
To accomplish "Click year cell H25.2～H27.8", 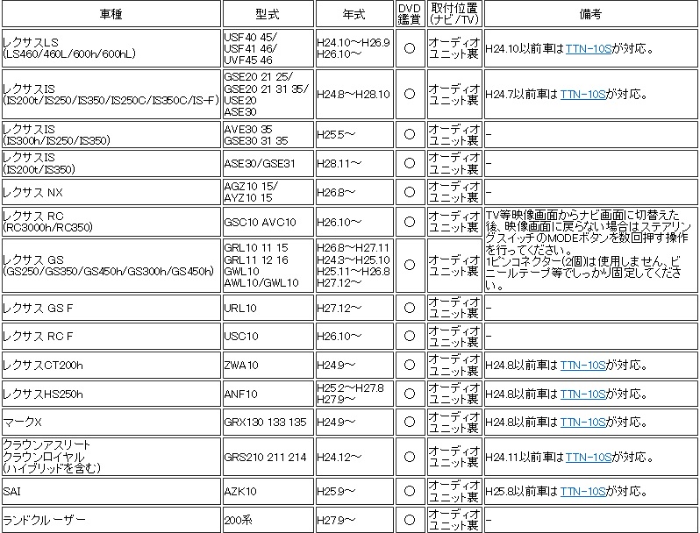I will point(354,394).
